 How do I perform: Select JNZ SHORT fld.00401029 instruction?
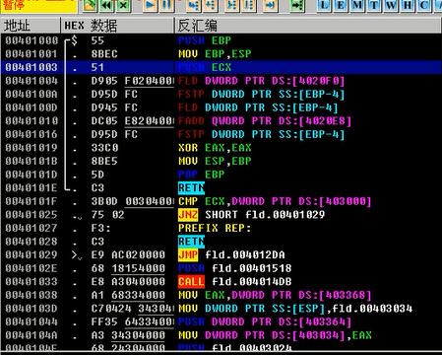251,215
